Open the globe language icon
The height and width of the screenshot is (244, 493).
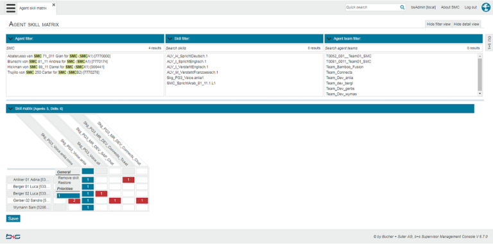[x=486, y=7]
